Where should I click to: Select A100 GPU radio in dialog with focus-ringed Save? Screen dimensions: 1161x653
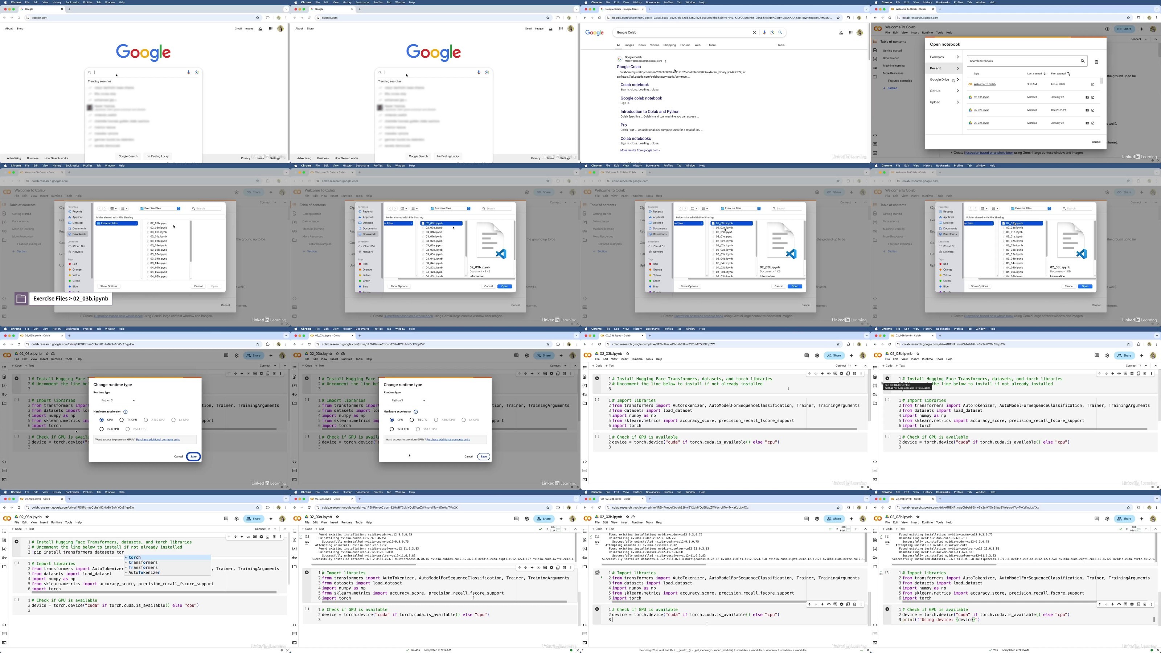[x=145, y=420]
